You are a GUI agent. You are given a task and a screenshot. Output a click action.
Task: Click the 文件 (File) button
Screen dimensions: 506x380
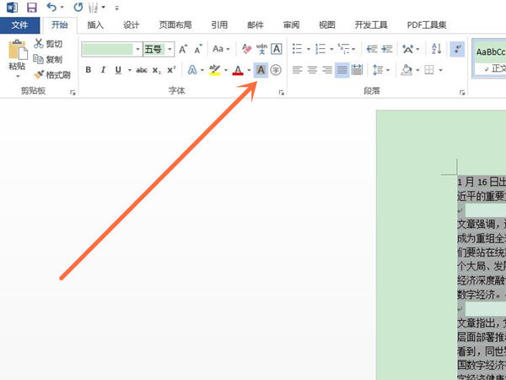point(19,25)
